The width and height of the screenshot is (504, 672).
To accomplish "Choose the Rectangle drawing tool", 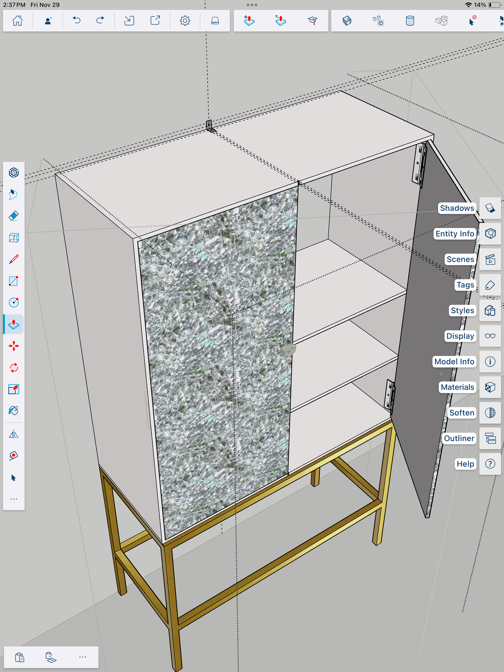I will click(x=14, y=281).
